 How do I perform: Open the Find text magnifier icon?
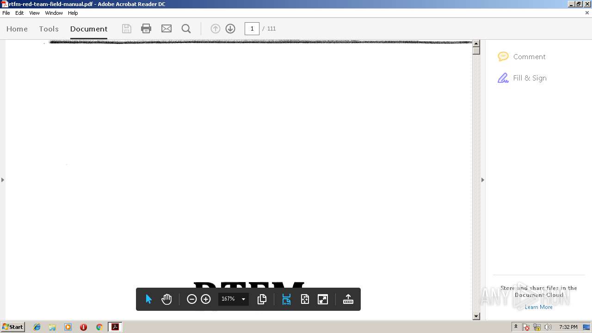(x=186, y=29)
